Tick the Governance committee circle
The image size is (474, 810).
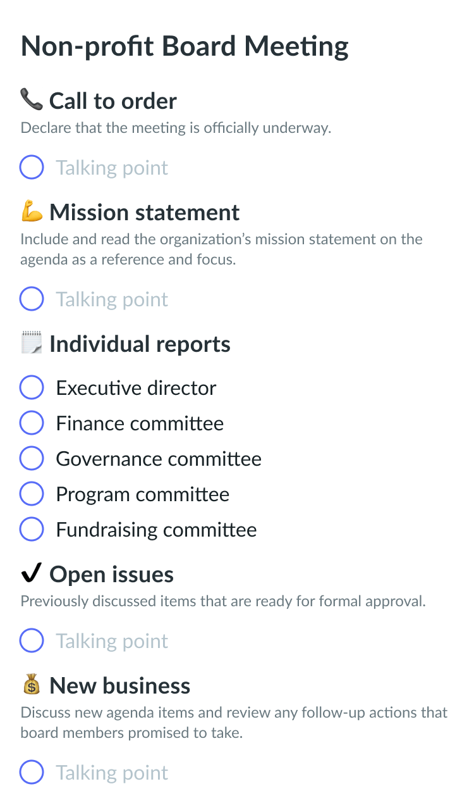pos(32,459)
